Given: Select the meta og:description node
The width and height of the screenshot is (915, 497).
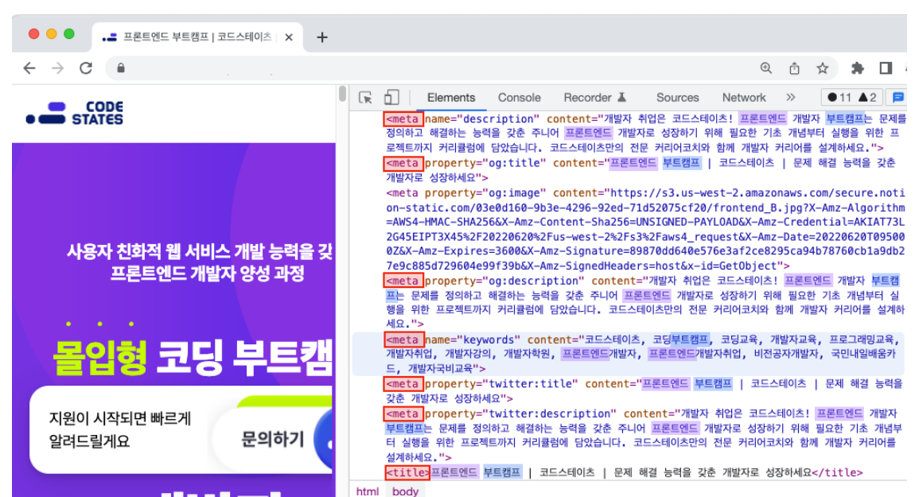Looking at the screenshot, I should pos(644,302).
